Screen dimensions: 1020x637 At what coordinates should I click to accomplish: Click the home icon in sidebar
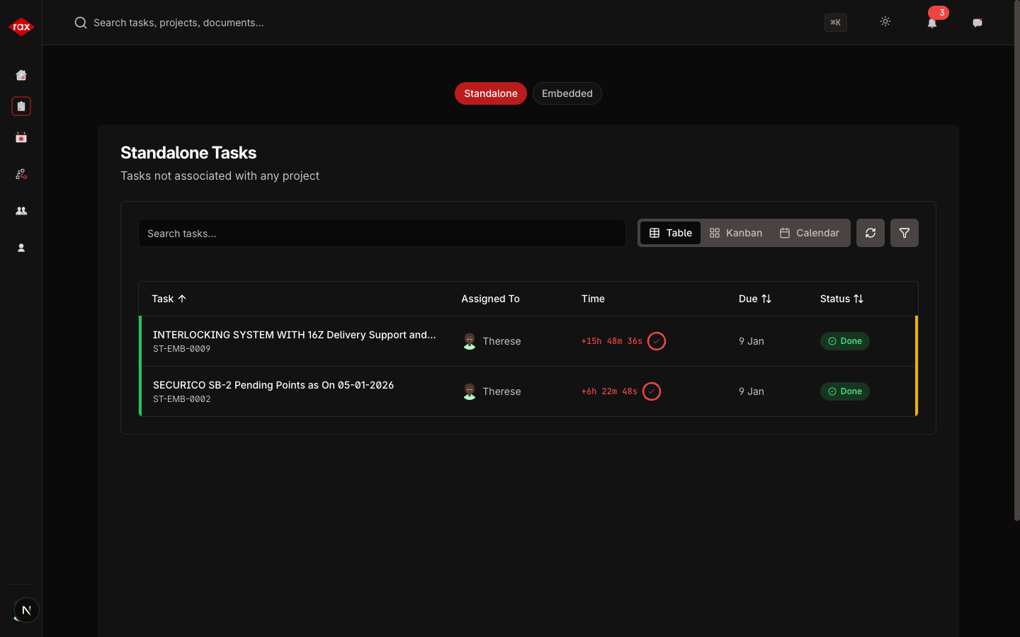[x=21, y=75]
